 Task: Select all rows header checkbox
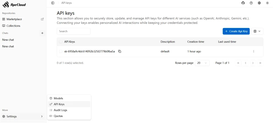61,42
